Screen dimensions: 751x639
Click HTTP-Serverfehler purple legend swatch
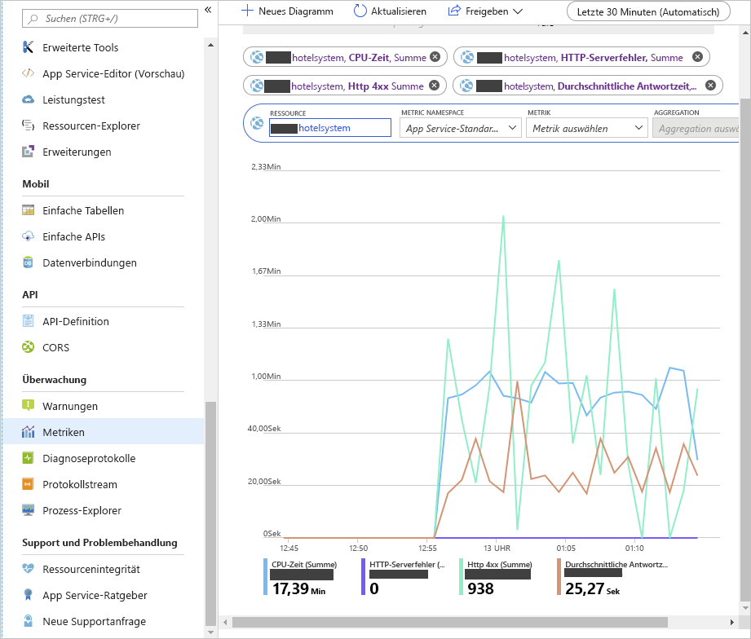point(363,577)
